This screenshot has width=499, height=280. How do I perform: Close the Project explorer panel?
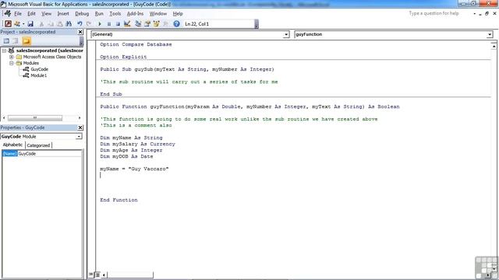pos(80,32)
